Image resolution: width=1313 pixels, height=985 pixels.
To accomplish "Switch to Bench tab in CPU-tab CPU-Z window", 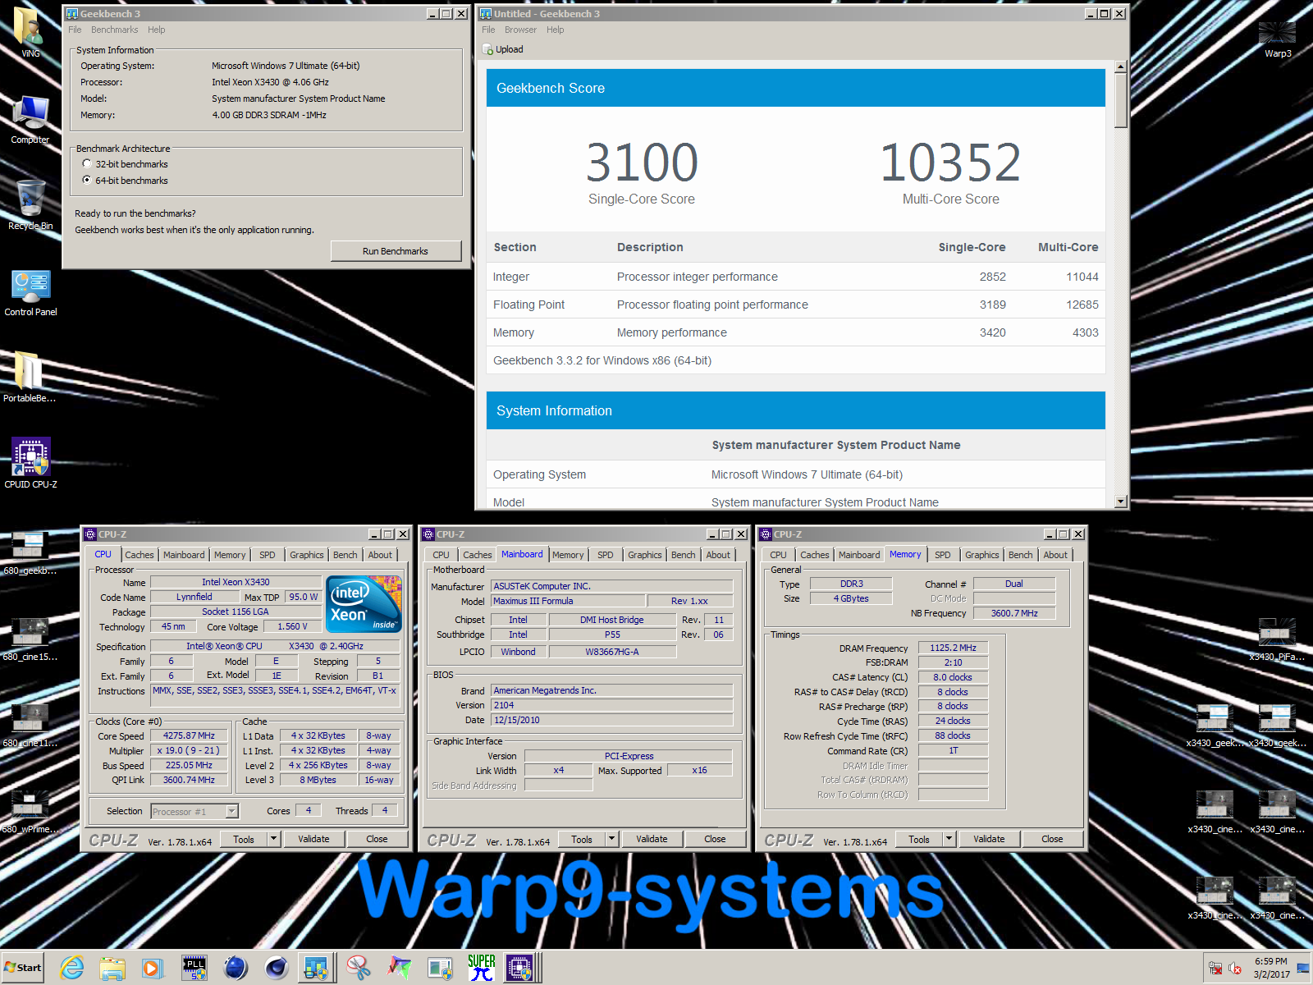I will (345, 555).
